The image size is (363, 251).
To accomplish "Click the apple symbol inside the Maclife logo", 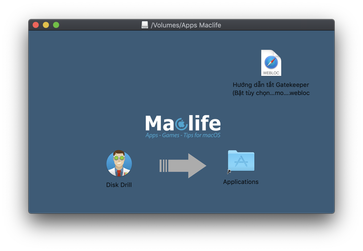I will tap(181, 123).
